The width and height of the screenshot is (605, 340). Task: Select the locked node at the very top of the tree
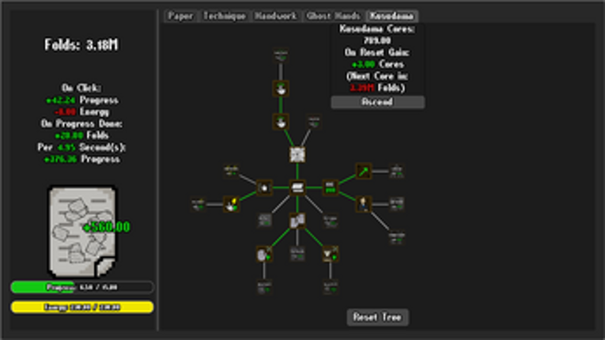pyautogui.click(x=281, y=56)
